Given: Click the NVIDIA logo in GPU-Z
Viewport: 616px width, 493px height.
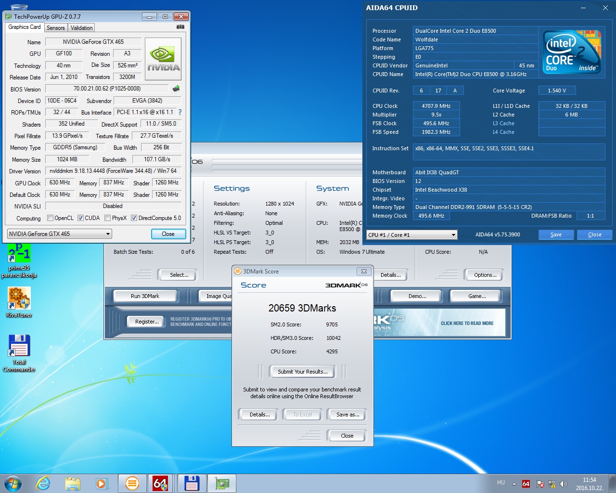Looking at the screenshot, I should click(163, 59).
